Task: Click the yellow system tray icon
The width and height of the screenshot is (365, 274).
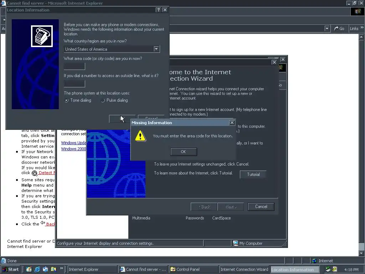Action: (x=334, y=269)
